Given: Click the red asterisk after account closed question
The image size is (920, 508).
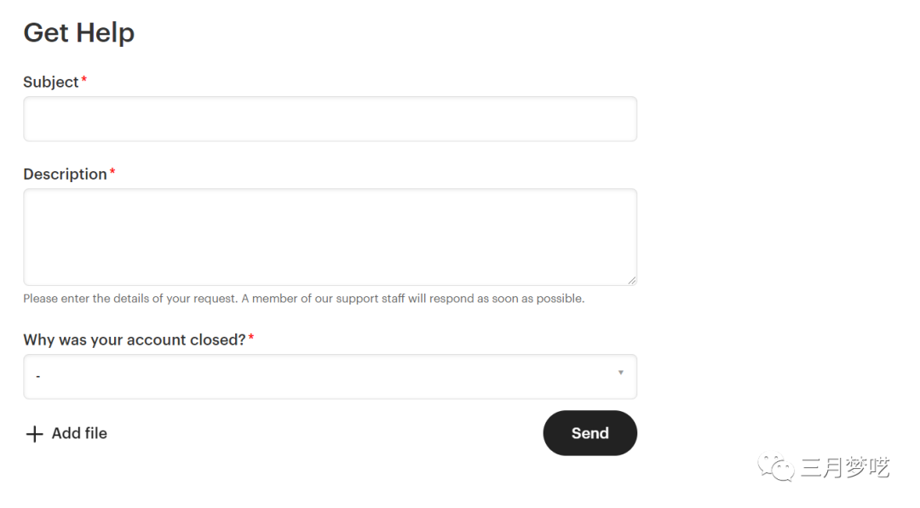Looking at the screenshot, I should coord(251,339).
